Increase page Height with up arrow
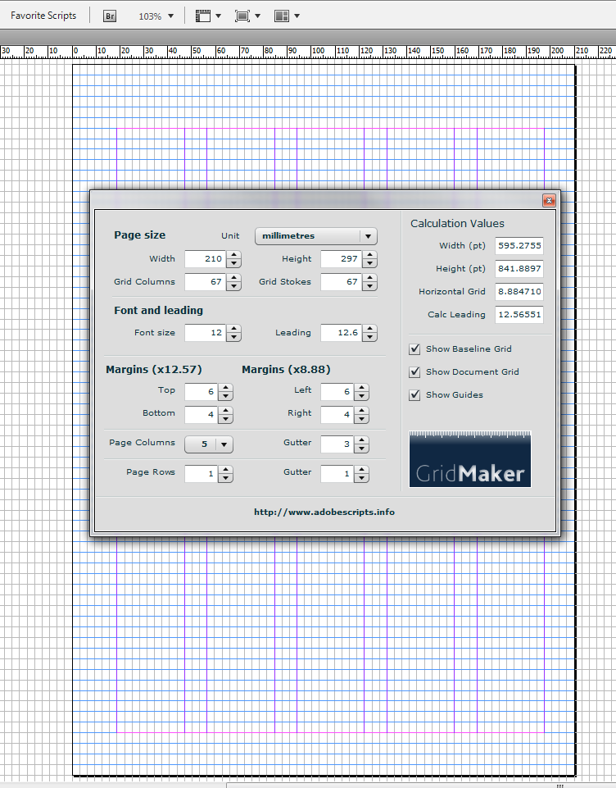Image resolution: width=616 pixels, height=788 pixels. [369, 255]
